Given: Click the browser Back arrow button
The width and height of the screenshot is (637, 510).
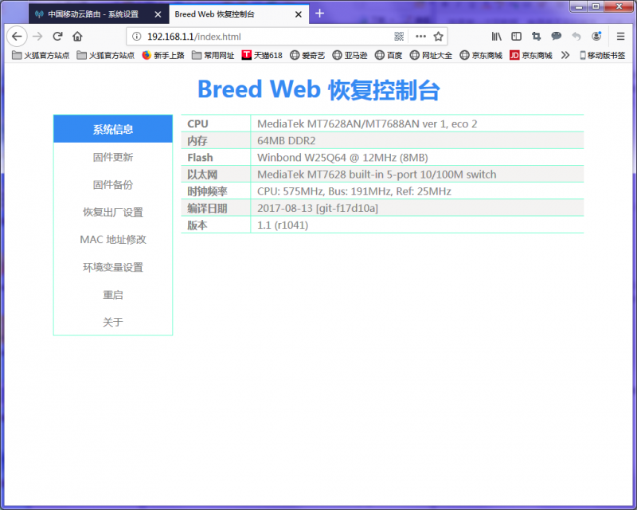Looking at the screenshot, I should (17, 37).
